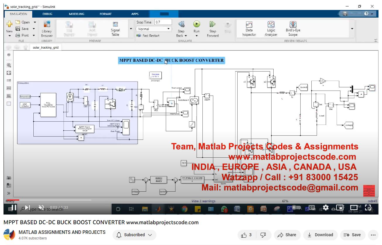Screen dimensions: 382x245
Task: Expand the Review Results gallery arrow
Action: pyautogui.click(x=352, y=29)
